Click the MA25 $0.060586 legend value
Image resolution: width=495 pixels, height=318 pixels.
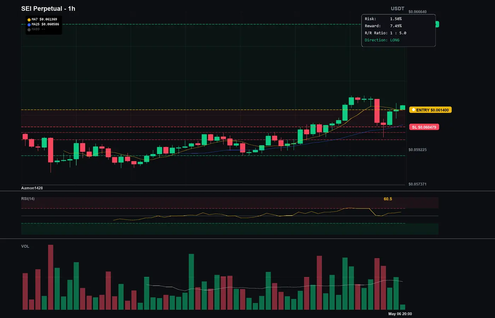click(x=45, y=24)
